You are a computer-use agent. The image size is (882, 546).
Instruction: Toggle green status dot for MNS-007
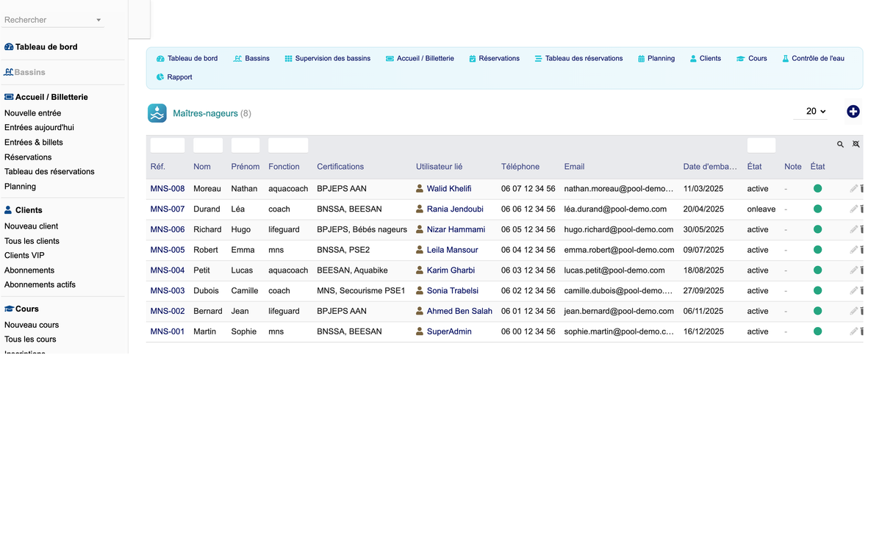pyautogui.click(x=817, y=209)
